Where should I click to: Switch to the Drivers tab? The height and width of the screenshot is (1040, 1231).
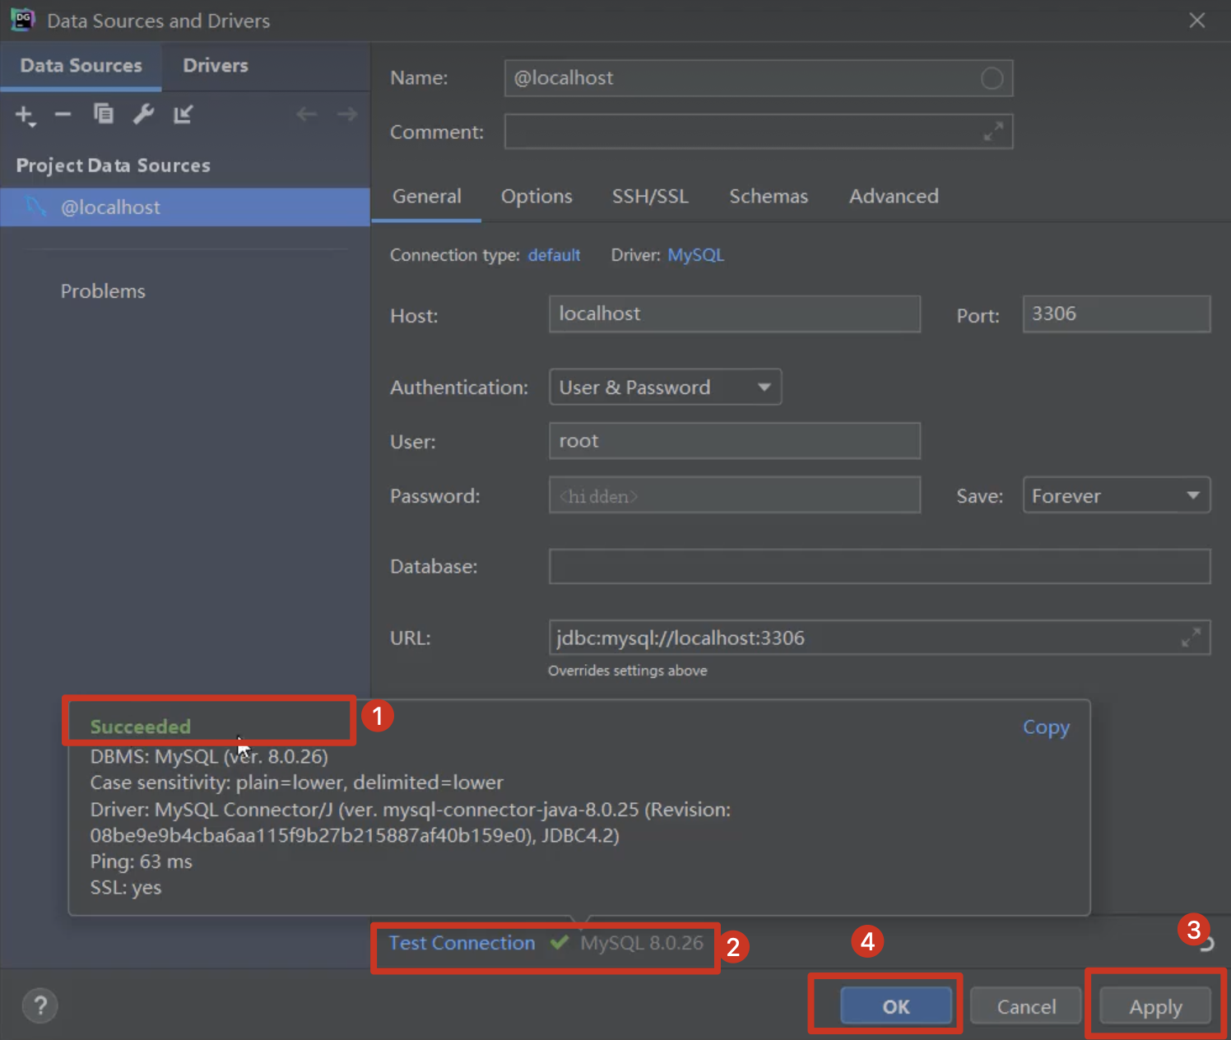click(x=216, y=66)
